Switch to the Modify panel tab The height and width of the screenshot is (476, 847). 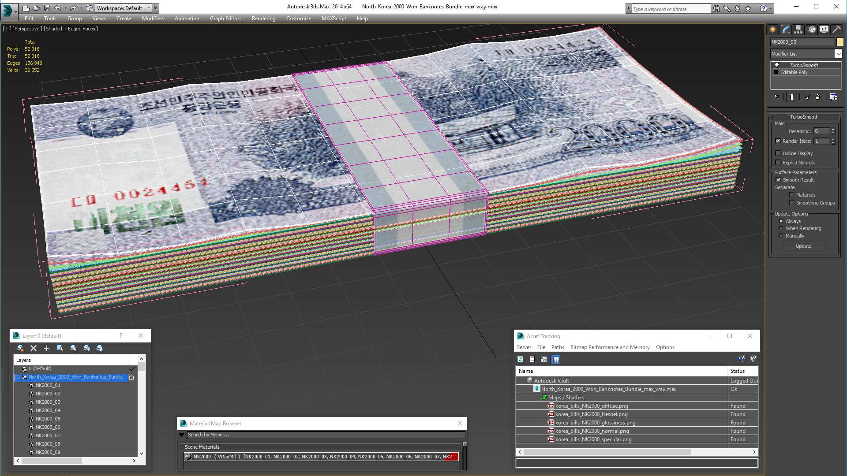786,30
